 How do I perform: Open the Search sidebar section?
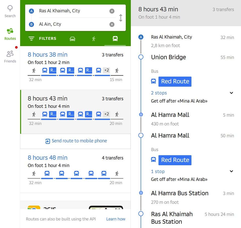point(10,11)
